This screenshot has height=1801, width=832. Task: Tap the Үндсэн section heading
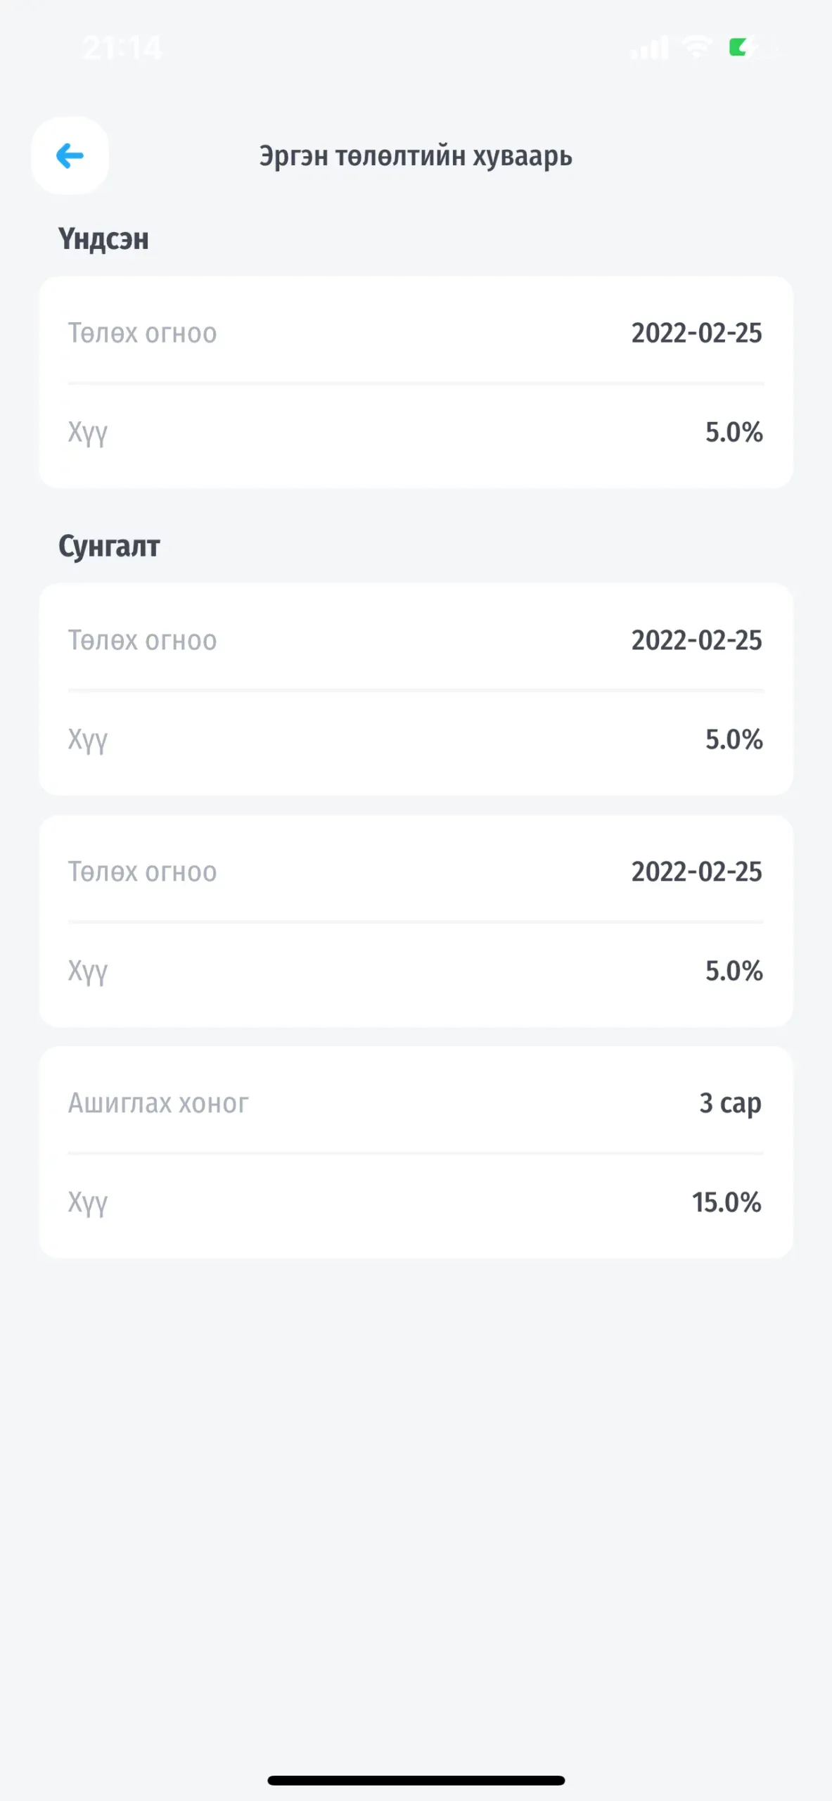pyautogui.click(x=103, y=239)
